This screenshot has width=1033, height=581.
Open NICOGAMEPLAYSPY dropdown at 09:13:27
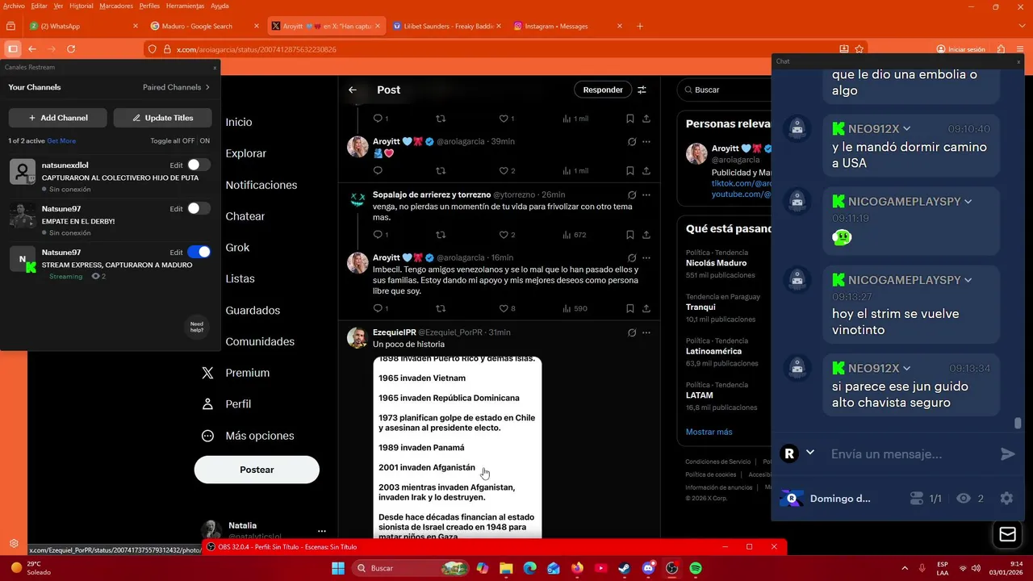pyautogui.click(x=968, y=280)
